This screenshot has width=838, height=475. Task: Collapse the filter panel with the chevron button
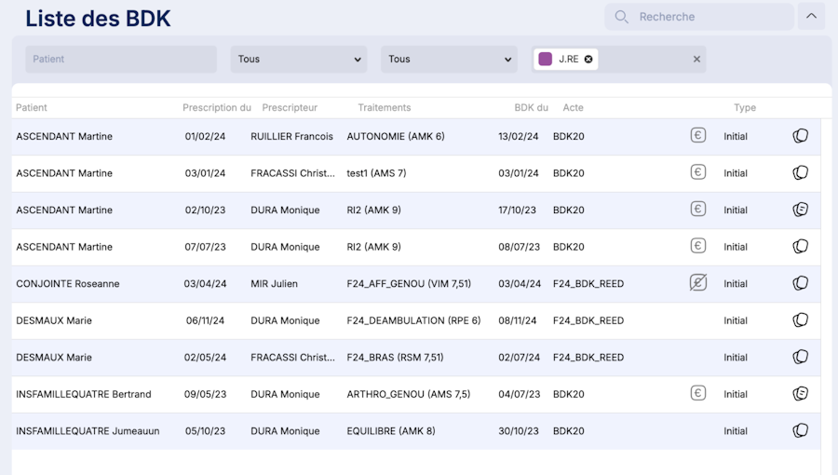click(811, 17)
